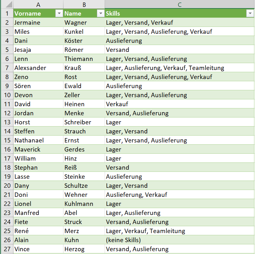Select column C header
Viewport: 255px width, 254px height.
click(x=180, y=4)
